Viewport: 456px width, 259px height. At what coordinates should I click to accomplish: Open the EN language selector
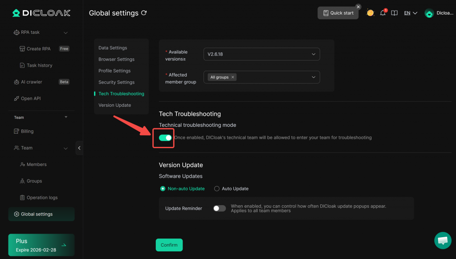pos(410,13)
